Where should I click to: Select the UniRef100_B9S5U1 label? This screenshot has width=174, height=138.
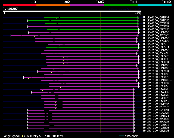pyautogui.click(x=156, y=71)
